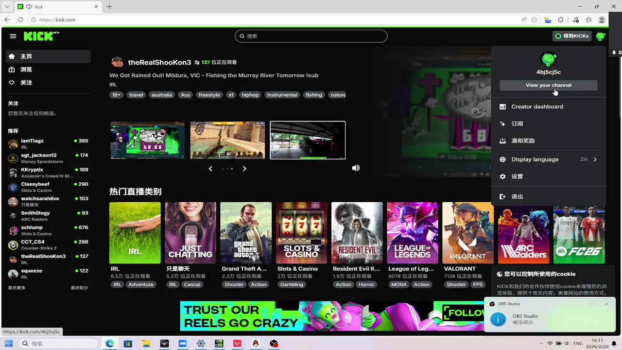Screen dimensions: 622x350
Task: Open browser tab list dropdown
Action: [x=7, y=7]
